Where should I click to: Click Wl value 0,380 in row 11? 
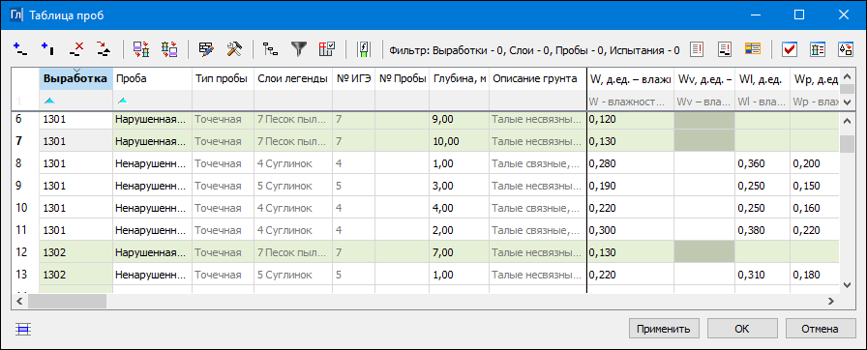762,230
